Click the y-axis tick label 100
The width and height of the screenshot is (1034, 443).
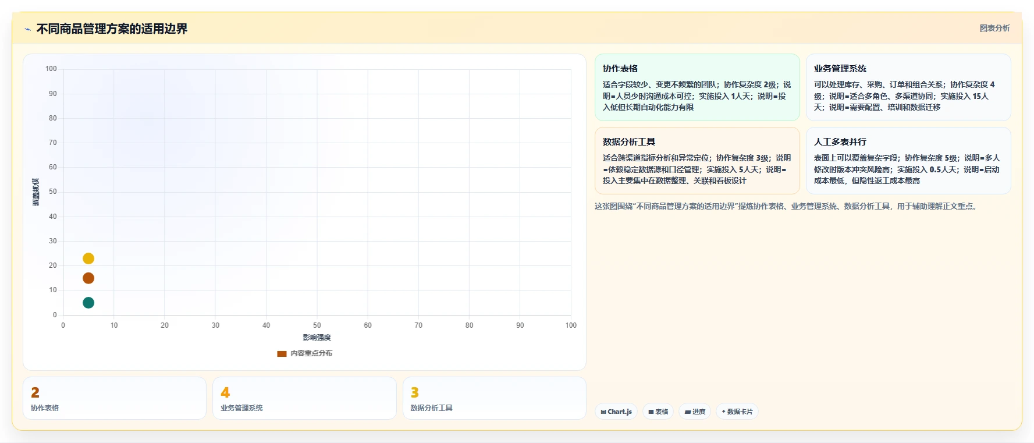[51, 69]
